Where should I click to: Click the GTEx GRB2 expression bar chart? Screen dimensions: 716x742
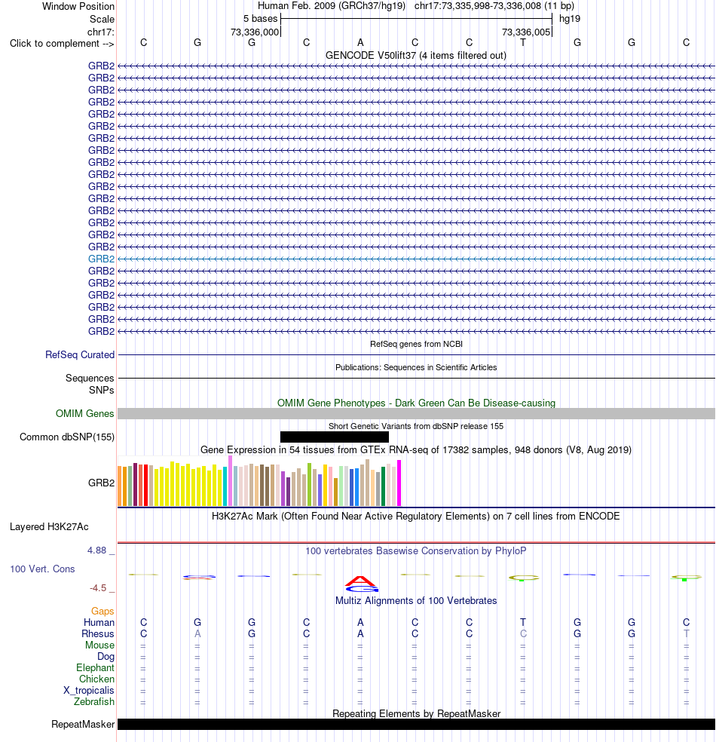[x=259, y=481]
